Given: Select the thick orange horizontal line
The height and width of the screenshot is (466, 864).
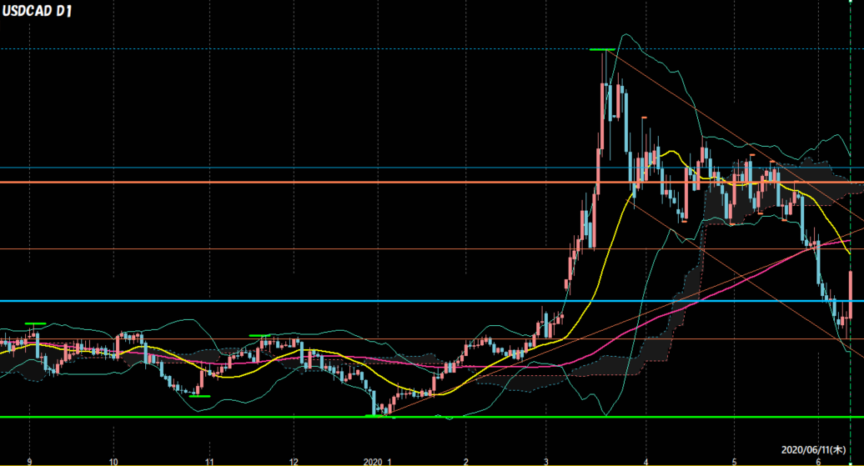Looking at the screenshot, I should tap(432, 182).
